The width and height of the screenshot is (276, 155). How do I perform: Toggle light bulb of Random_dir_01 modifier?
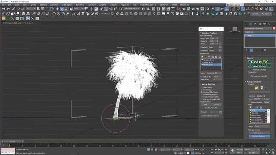coord(202,60)
